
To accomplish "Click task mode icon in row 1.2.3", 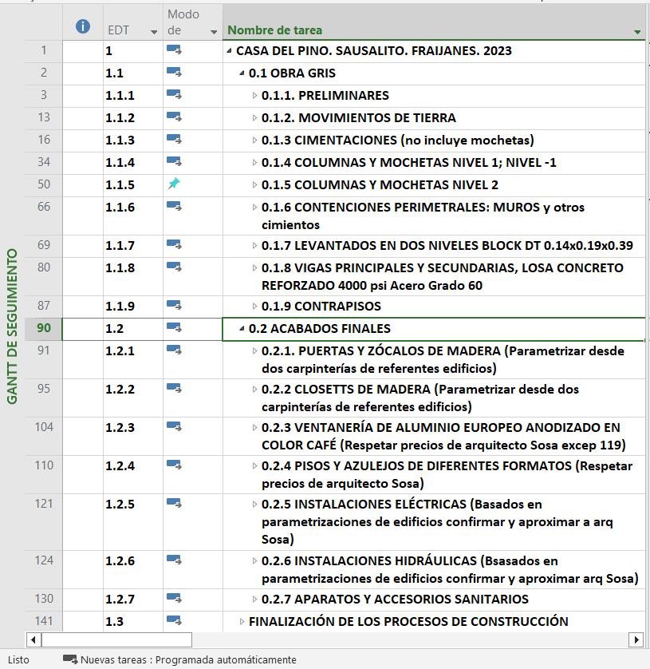I will (x=174, y=426).
